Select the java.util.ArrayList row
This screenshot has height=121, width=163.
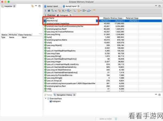point(103,81)
